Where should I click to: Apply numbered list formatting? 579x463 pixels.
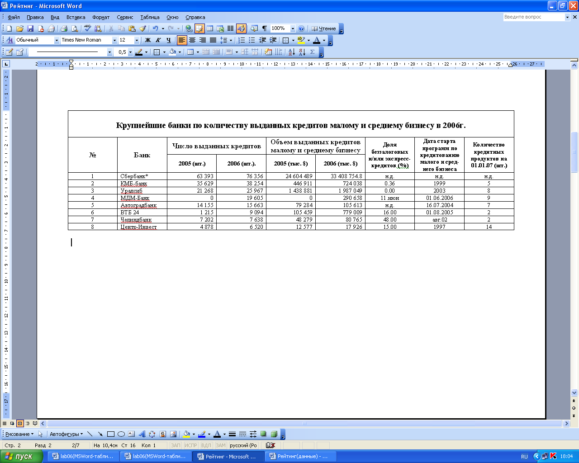click(242, 40)
